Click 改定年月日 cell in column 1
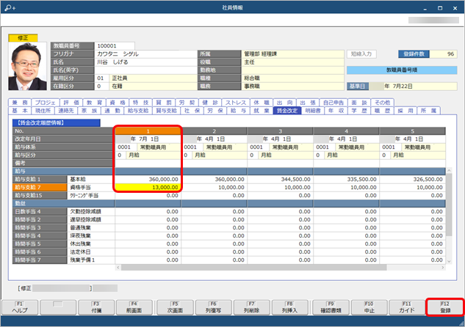Image resolution: width=465 pixels, height=327 pixels. point(148,139)
